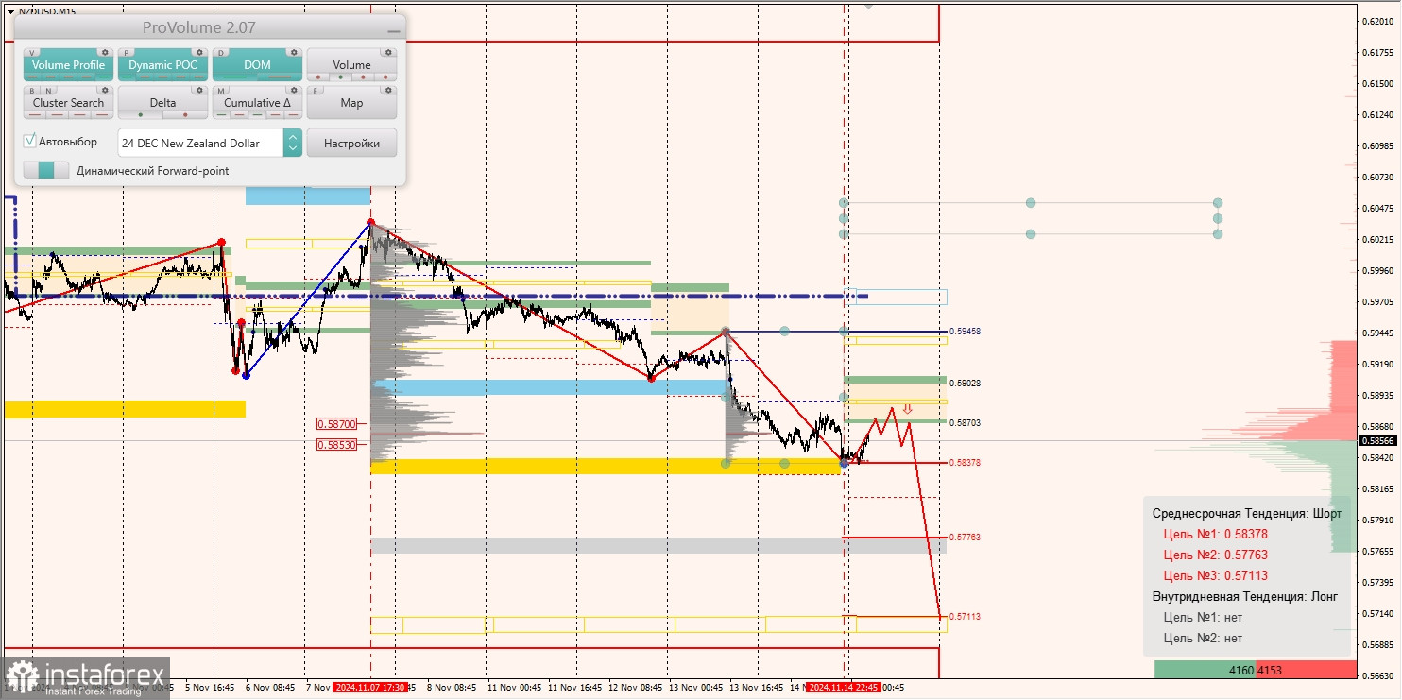Screen dimensions: 1402x700
Task: Click the M hotkey tag on Cumulative Δ
Action: [x=221, y=91]
